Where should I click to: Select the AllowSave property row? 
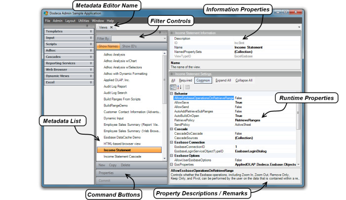click(235, 102)
